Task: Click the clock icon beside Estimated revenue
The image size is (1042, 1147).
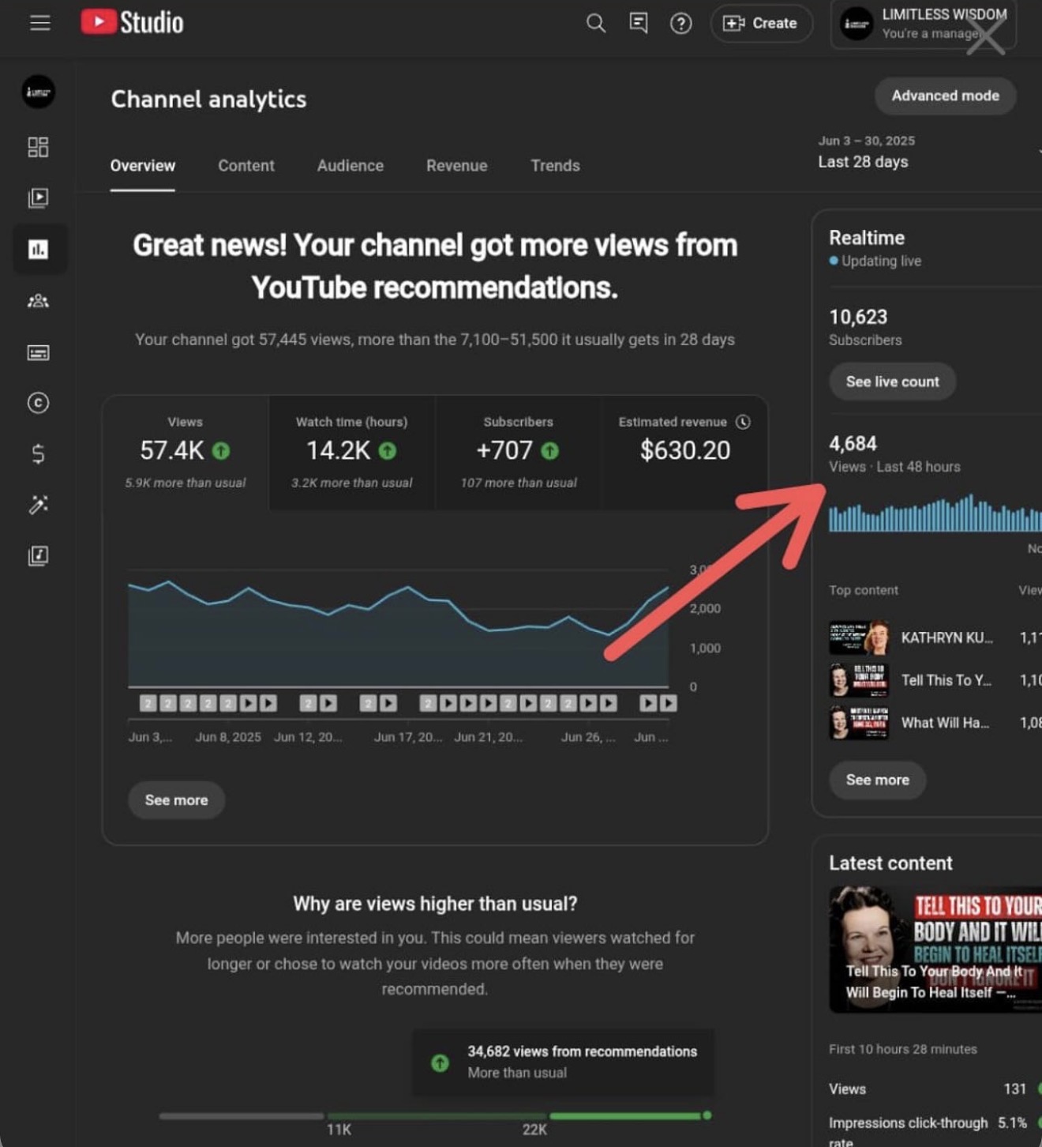Action: click(743, 422)
